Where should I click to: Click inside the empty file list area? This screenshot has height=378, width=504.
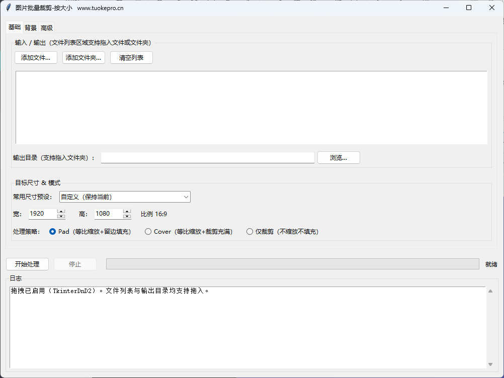click(251, 108)
